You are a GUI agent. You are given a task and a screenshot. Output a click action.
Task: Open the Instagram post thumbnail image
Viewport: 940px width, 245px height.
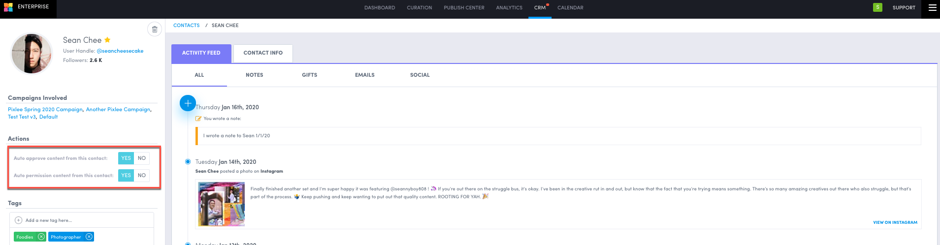point(222,204)
